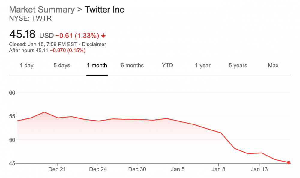This screenshot has width=300, height=178.
Task: Open the 6 months chart tab
Action: pyautogui.click(x=132, y=65)
